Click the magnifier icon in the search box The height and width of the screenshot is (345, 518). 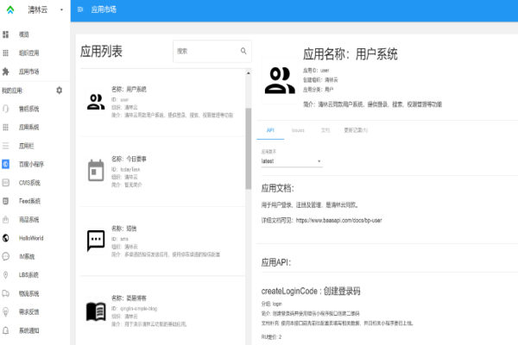(243, 51)
